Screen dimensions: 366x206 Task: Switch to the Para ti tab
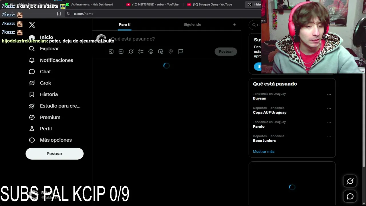[x=125, y=25]
